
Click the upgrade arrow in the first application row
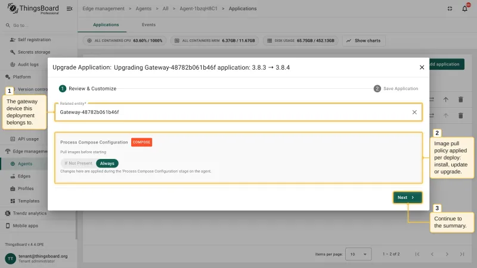click(445, 99)
